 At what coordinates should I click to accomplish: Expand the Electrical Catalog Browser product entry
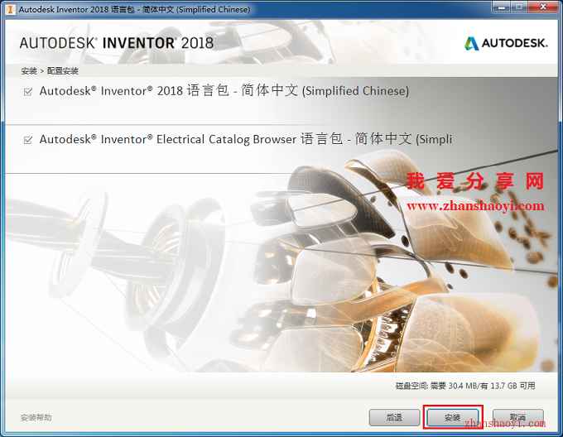point(246,139)
